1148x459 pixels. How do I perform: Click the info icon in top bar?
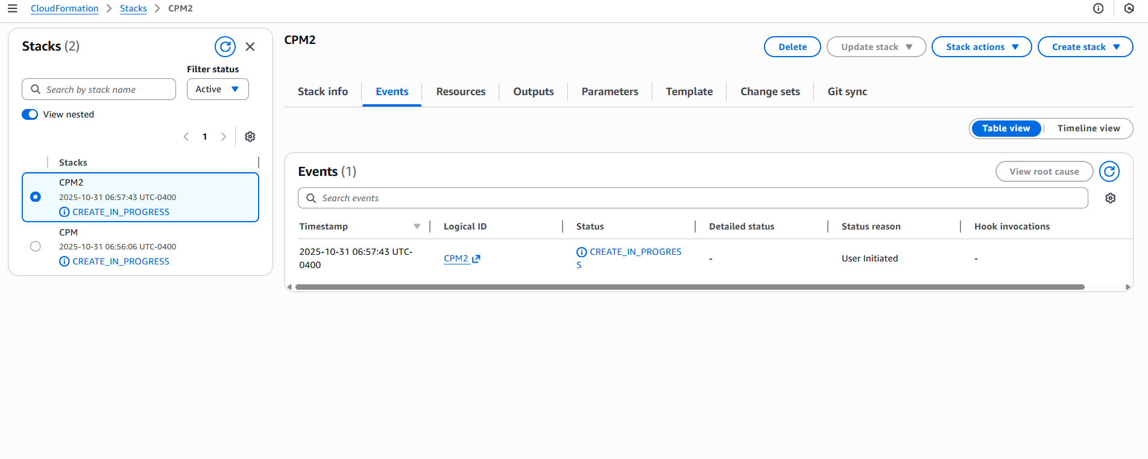click(x=1098, y=8)
